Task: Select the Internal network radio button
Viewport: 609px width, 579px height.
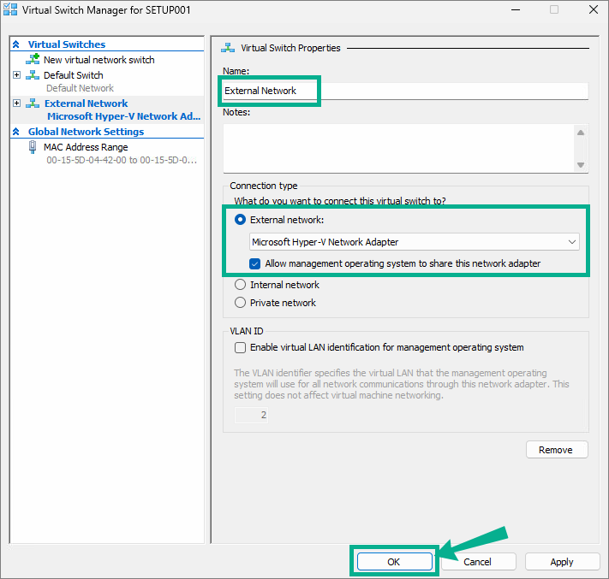Action: [241, 285]
